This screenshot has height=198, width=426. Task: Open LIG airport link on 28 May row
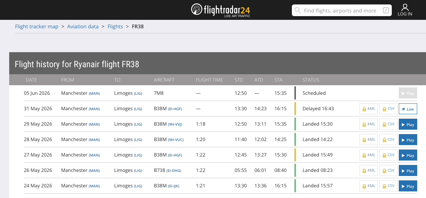pyautogui.click(x=138, y=140)
